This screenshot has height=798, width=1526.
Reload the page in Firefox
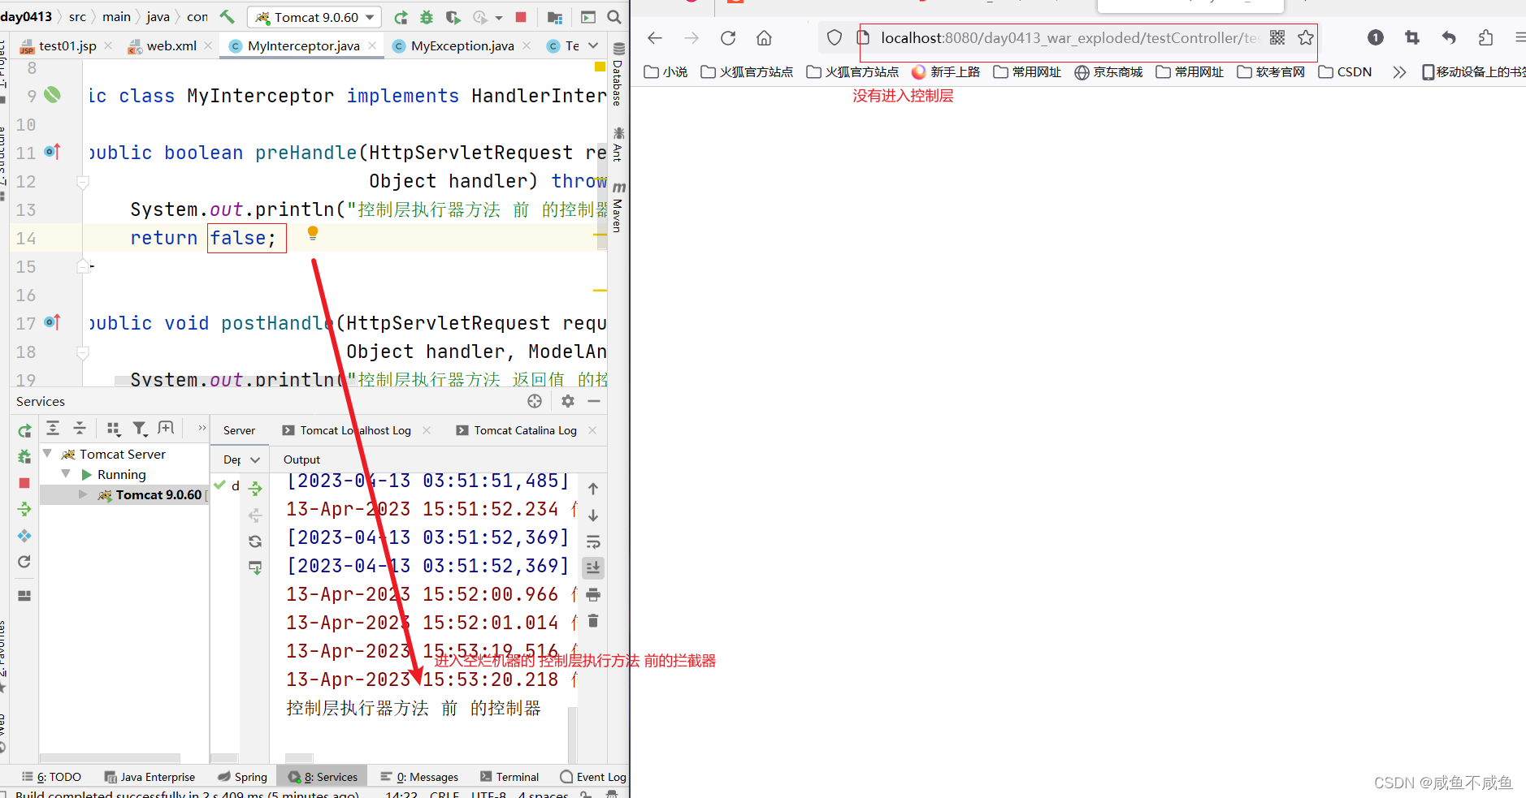click(728, 38)
